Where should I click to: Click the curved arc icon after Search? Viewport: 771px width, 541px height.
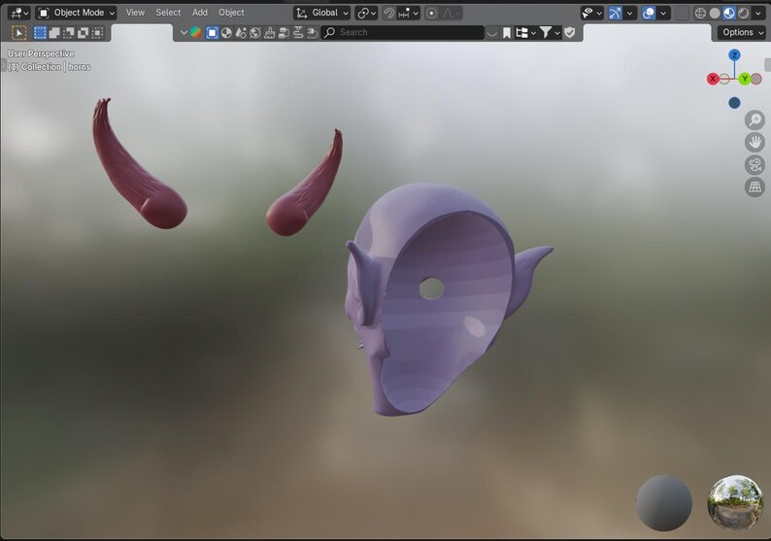491,32
